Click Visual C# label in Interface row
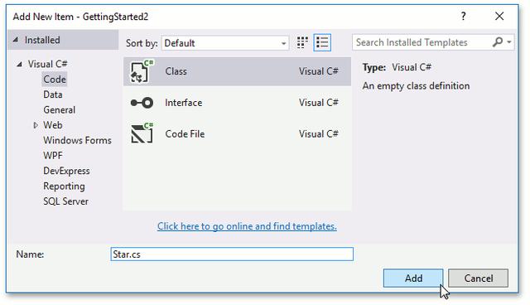Image resolution: width=530 pixels, height=305 pixels. 318,103
